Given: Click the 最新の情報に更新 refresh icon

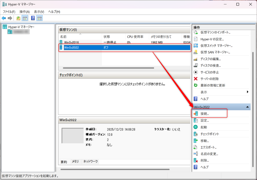Looking at the screenshot, I should tap(196, 85).
